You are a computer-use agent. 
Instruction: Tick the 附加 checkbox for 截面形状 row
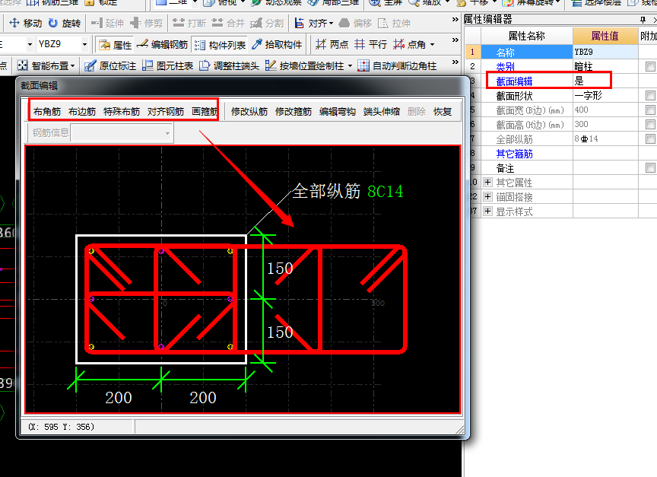click(650, 96)
